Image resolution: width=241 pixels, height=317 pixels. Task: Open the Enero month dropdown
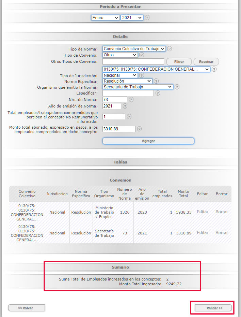105,18
